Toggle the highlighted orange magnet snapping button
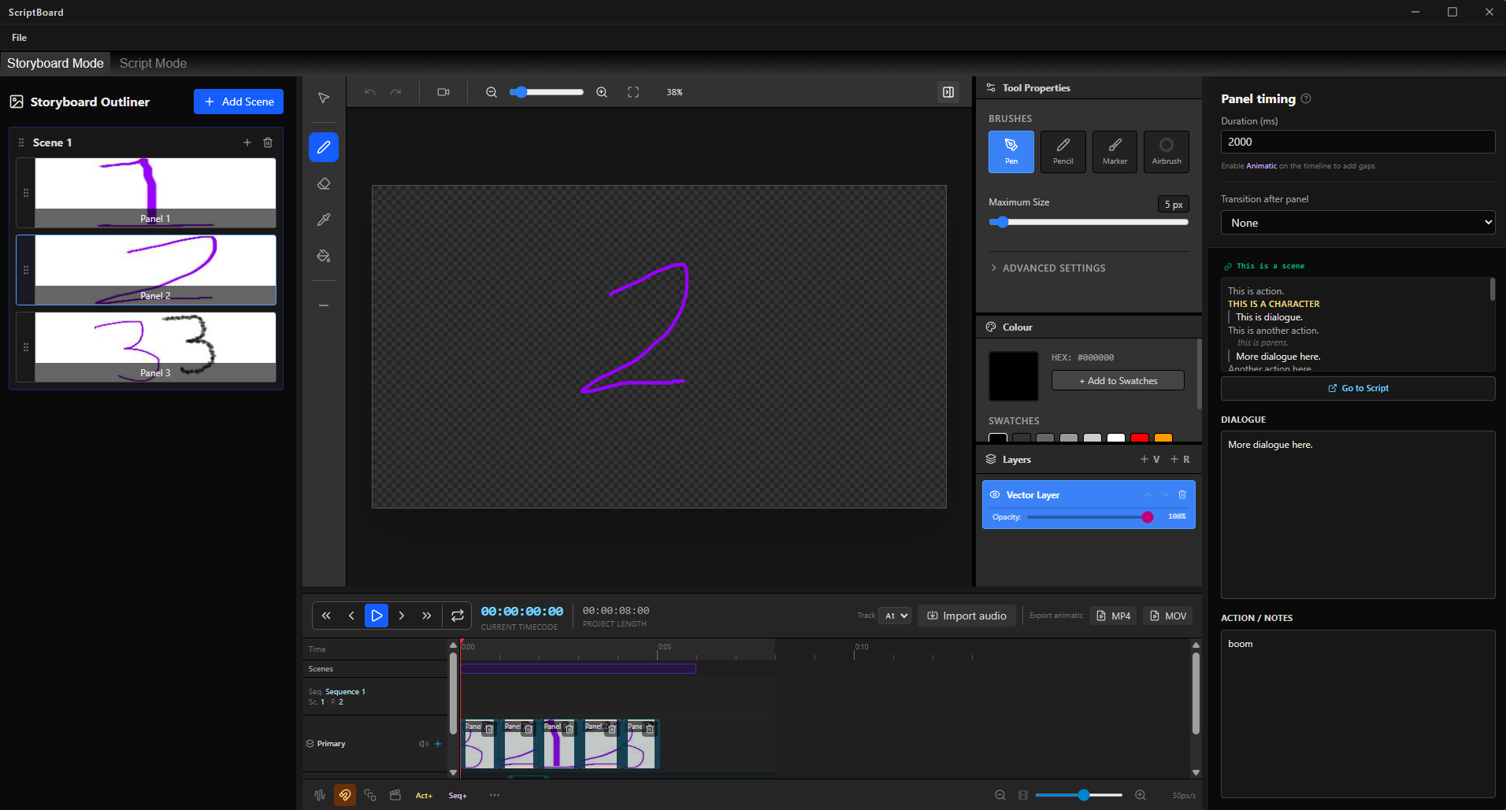Image resolution: width=1506 pixels, height=810 pixels. coord(345,795)
